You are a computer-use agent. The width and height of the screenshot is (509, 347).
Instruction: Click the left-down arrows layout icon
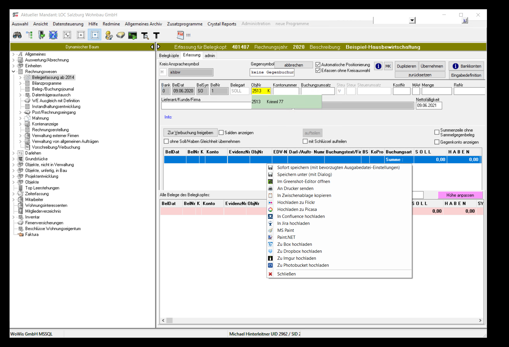point(67,35)
